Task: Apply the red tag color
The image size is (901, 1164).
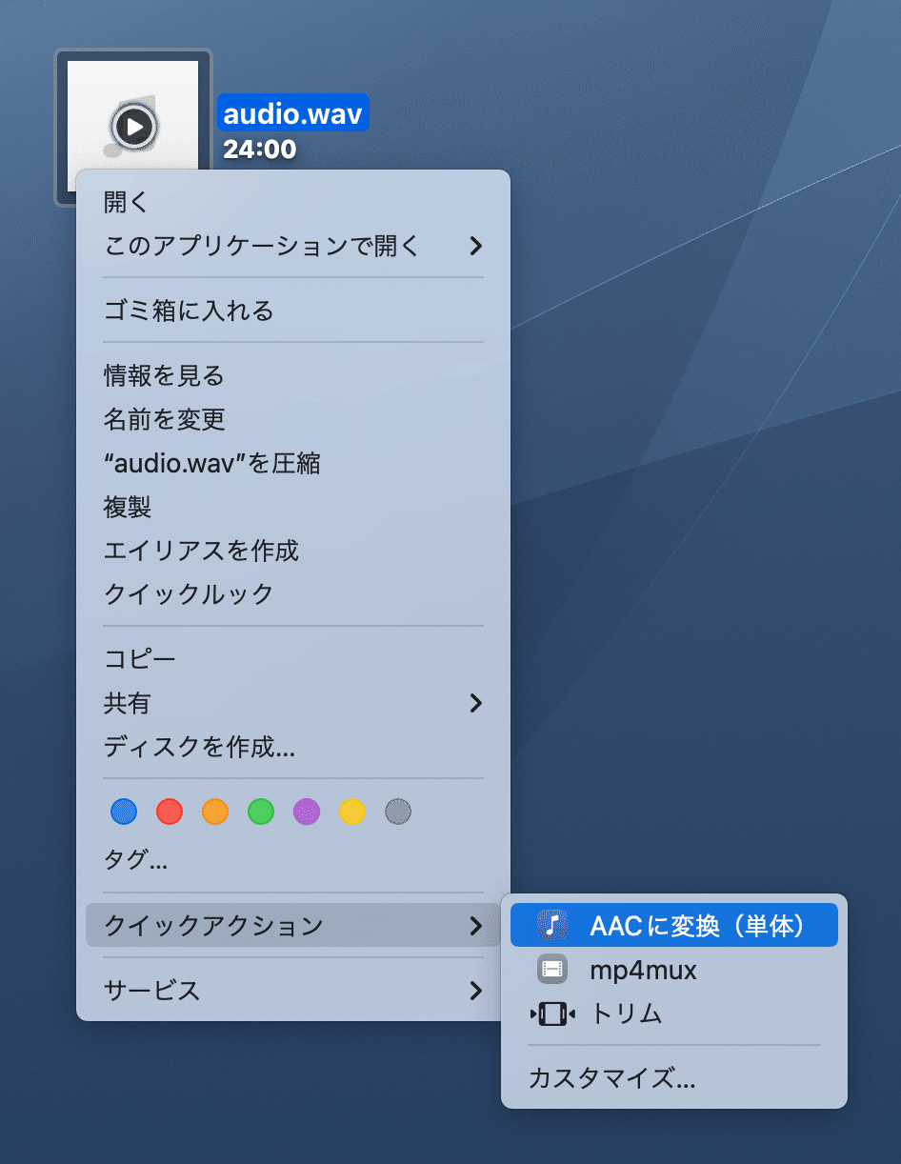Action: [x=170, y=812]
